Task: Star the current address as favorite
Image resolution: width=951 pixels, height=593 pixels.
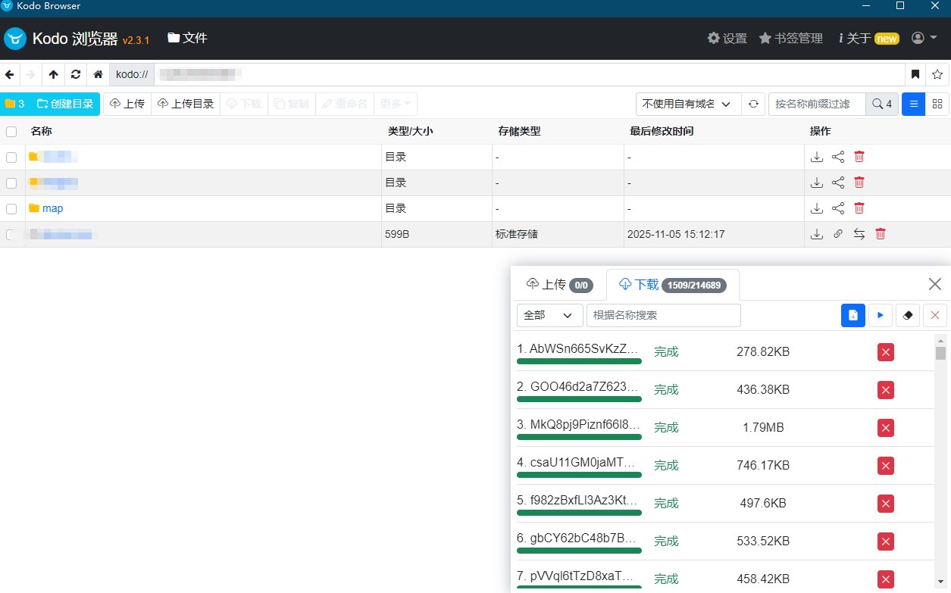Action: [x=937, y=74]
